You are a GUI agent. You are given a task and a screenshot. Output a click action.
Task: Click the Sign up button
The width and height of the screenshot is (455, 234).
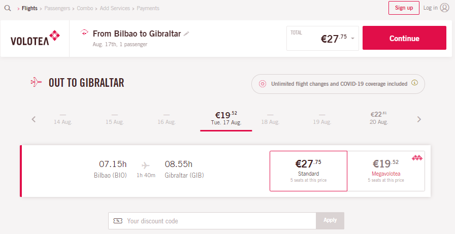[404, 8]
